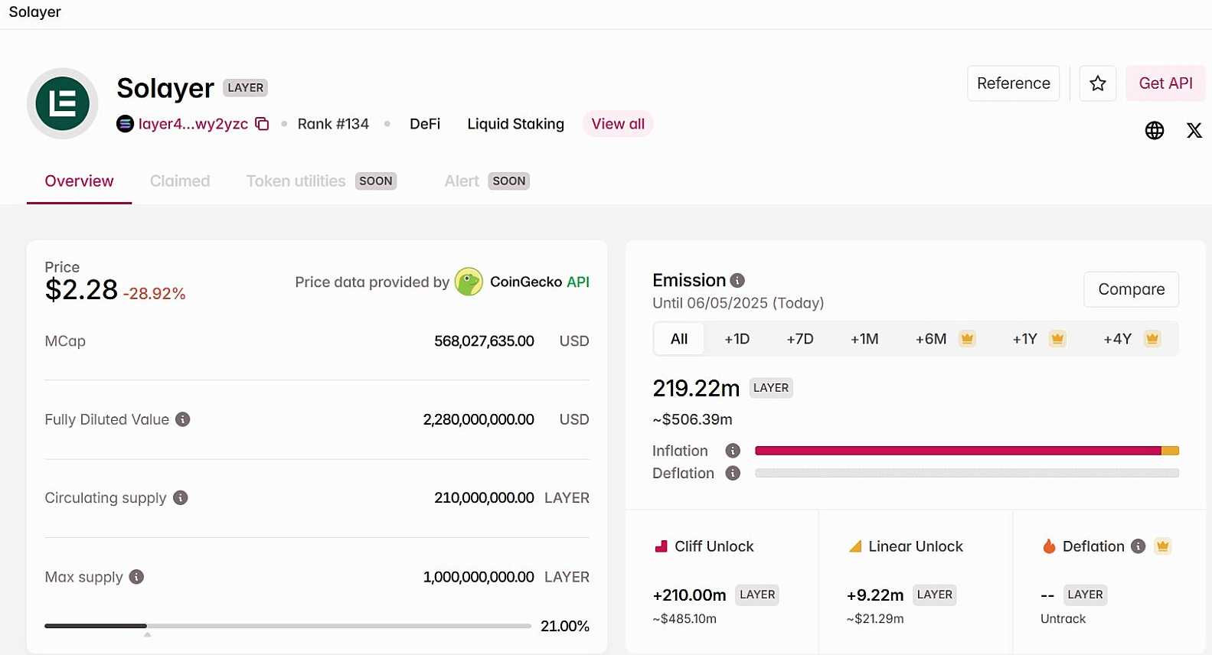Open the project website globe icon
Viewport: 1212px width, 655px height.
(1155, 131)
